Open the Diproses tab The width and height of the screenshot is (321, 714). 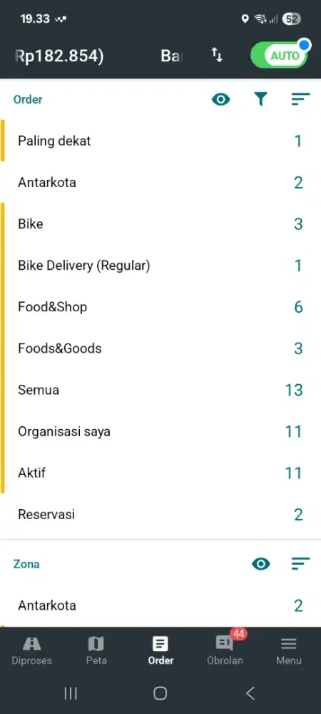(32, 650)
